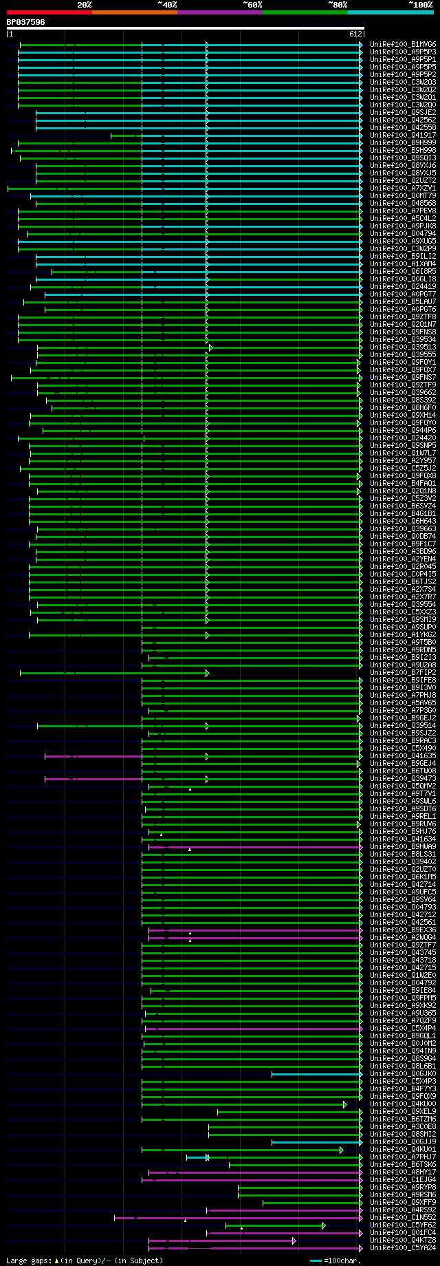The height and width of the screenshot is (1266, 440).
Task: Select the UniRef100_B7FIP2 label
Action: tap(403, 672)
